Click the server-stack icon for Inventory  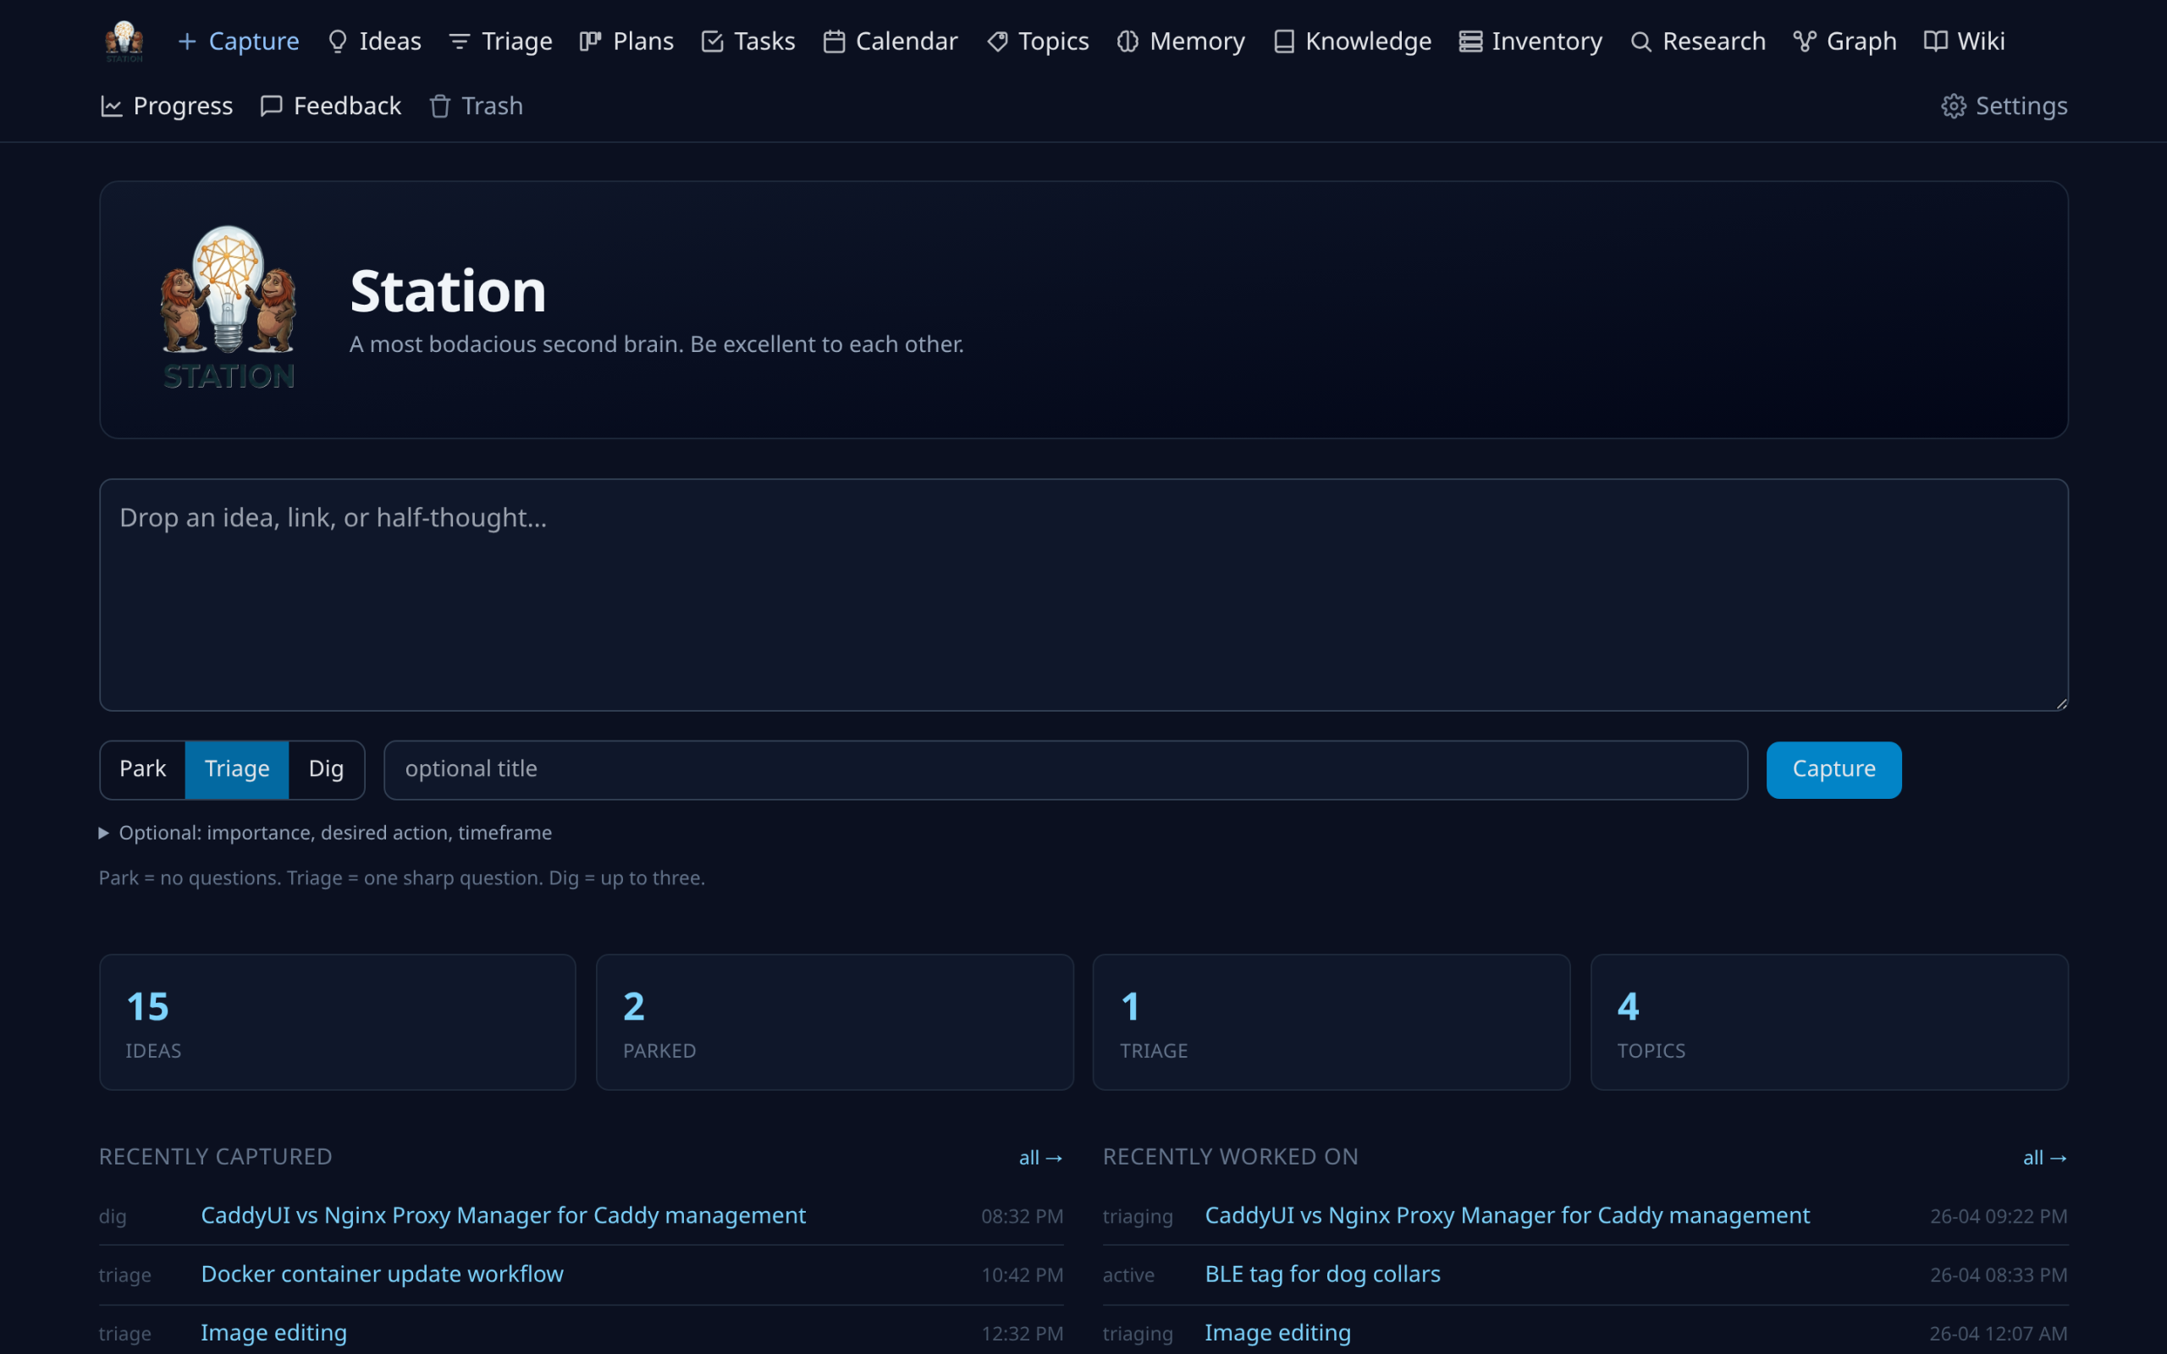click(1470, 41)
